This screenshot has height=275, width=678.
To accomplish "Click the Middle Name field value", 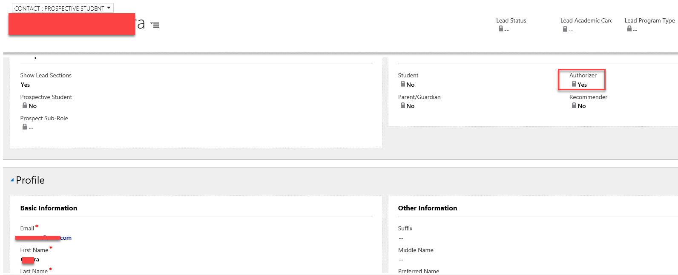I will click(401, 260).
